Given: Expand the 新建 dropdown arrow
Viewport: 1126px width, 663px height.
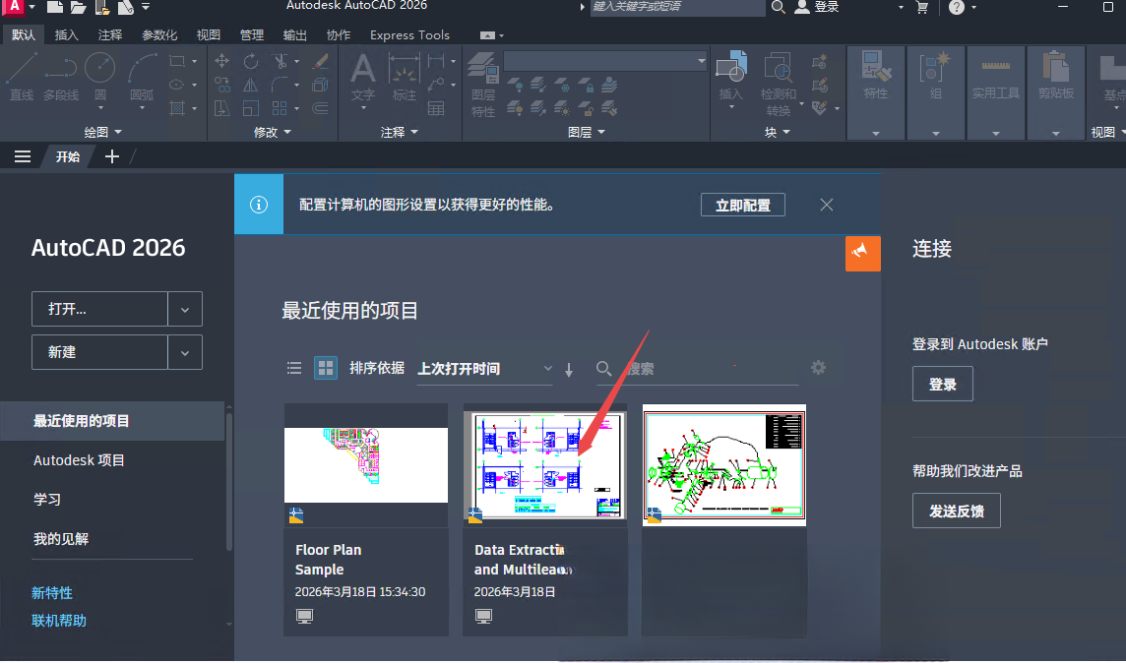Looking at the screenshot, I should tap(185, 352).
